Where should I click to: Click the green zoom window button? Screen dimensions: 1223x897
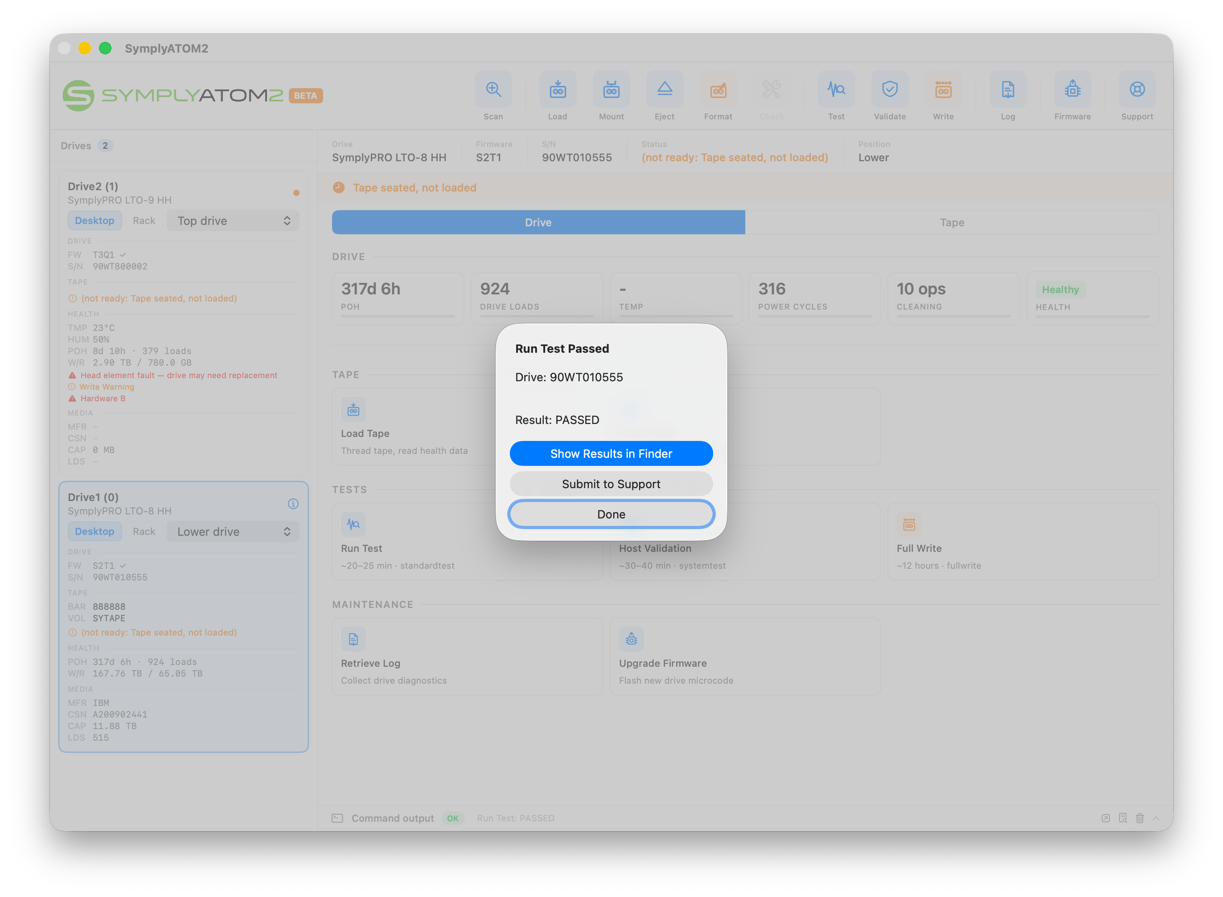point(105,49)
